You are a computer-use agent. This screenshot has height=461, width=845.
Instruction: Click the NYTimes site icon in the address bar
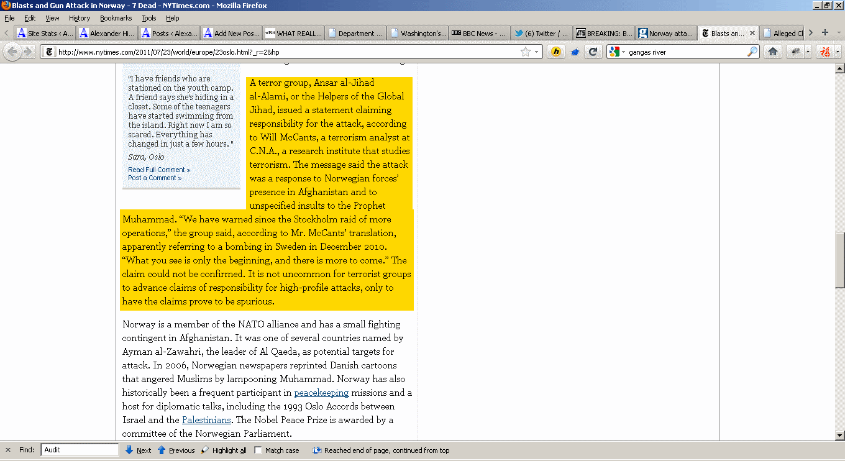(49, 52)
